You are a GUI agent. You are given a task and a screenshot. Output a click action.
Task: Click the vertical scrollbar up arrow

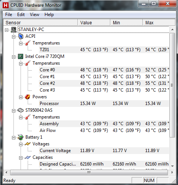pyautogui.click(x=172, y=30)
